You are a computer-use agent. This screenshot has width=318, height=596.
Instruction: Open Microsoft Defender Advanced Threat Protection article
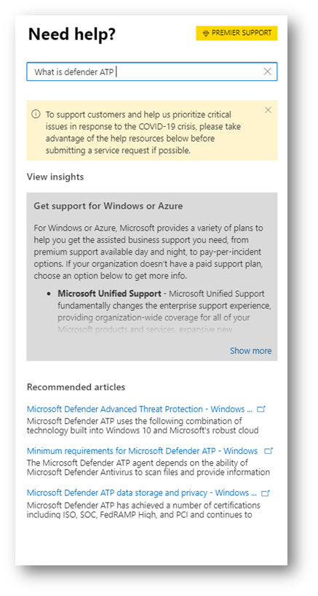coord(140,409)
